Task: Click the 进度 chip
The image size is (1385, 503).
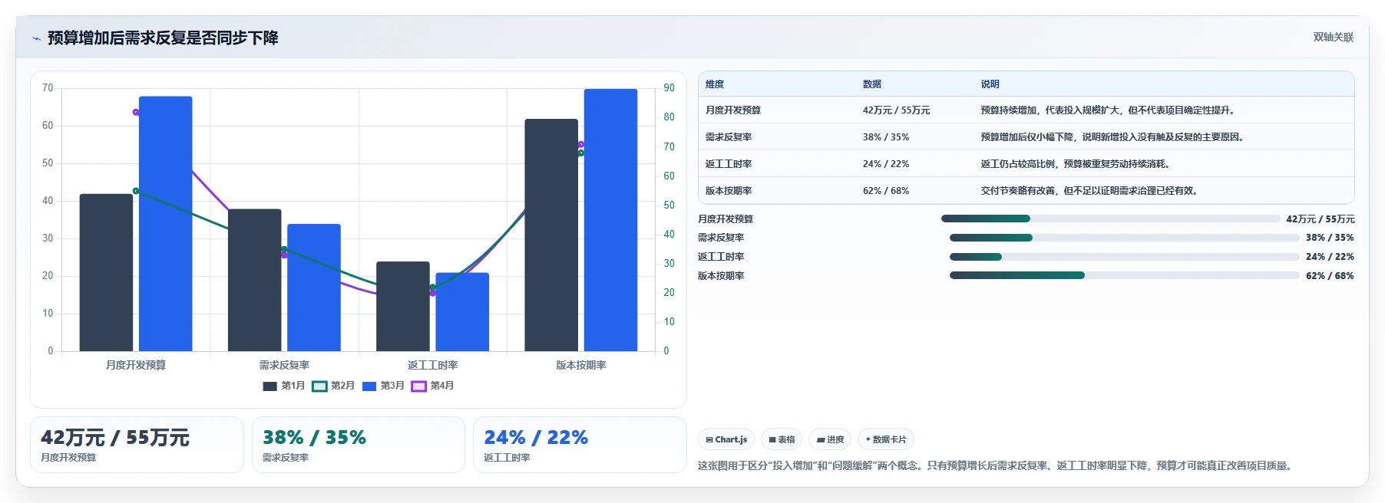Action: [830, 439]
